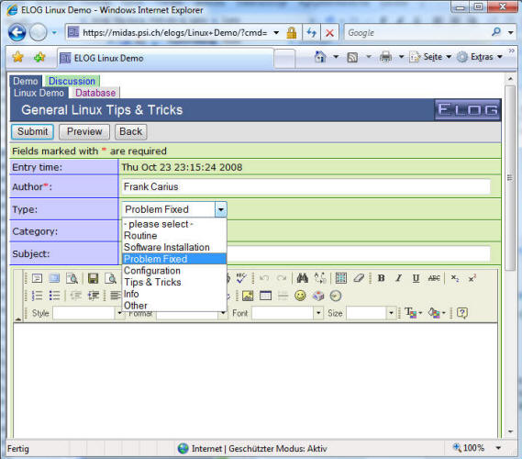Click the fit-window icon beside Source

(54, 278)
